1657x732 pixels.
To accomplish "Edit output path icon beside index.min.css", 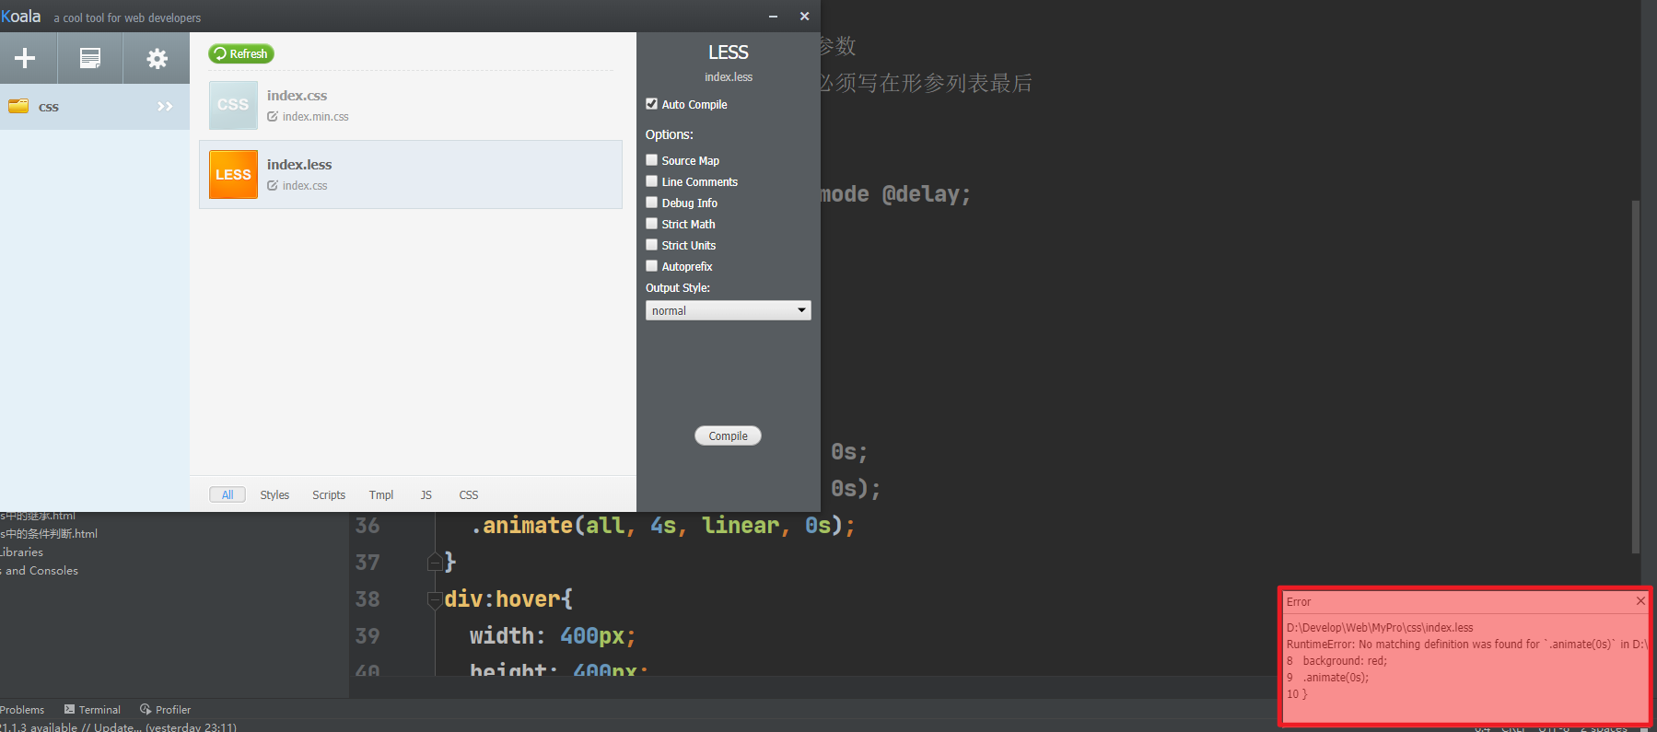I will click(x=273, y=116).
